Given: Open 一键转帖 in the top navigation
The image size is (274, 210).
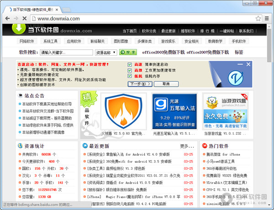Looking at the screenshot, I should click(227, 31).
